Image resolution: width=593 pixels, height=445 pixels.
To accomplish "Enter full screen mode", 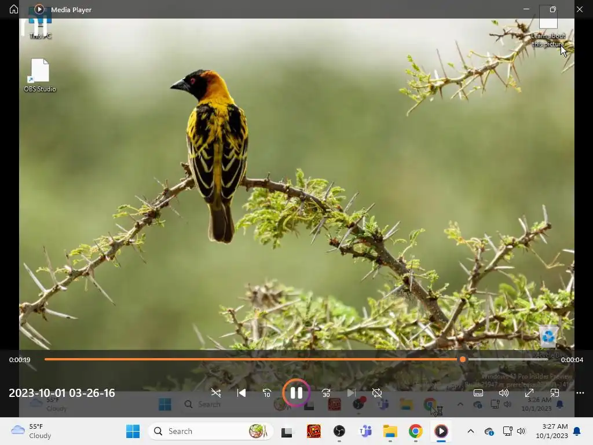I will (529, 393).
